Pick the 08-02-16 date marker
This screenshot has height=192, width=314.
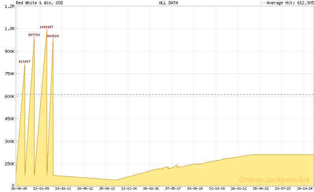151,188
